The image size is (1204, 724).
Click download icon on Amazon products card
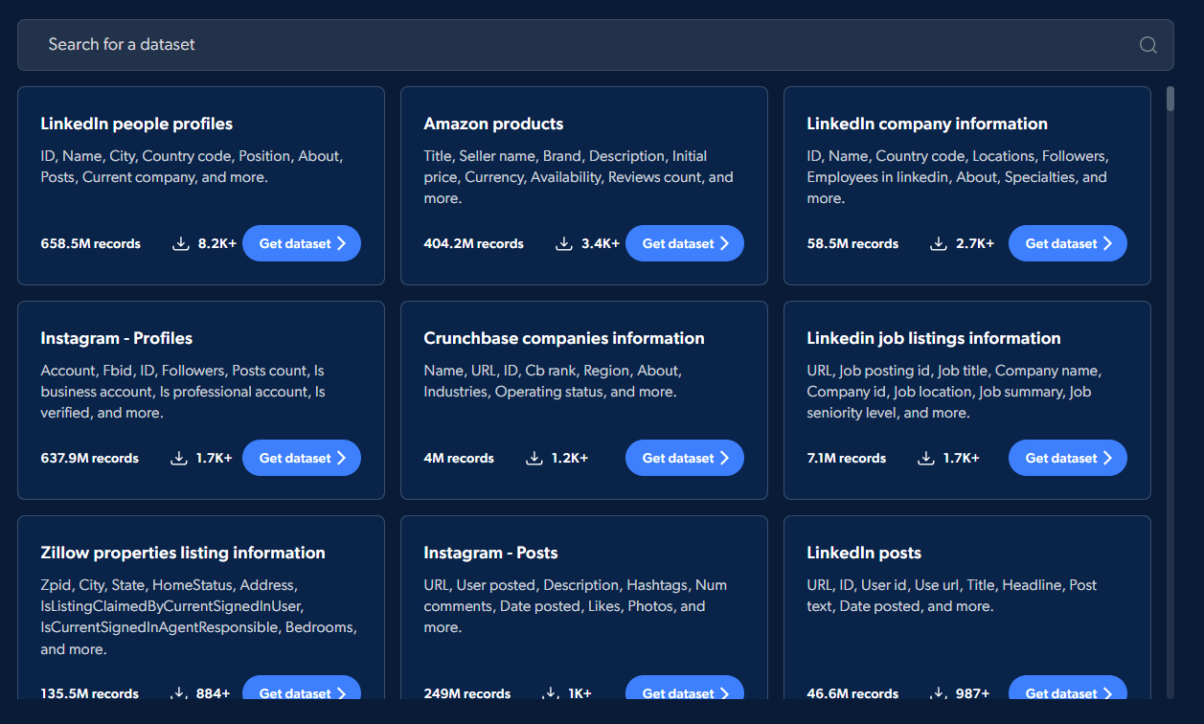pos(564,243)
